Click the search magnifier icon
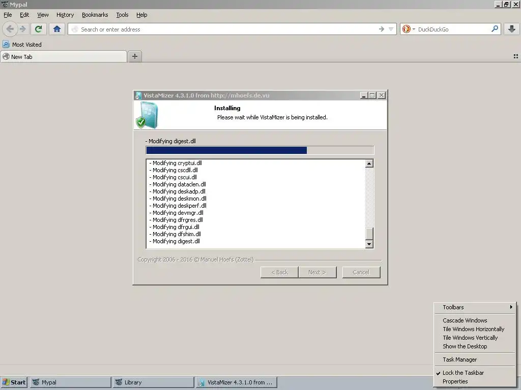Image resolution: width=521 pixels, height=390 pixels. point(495,29)
